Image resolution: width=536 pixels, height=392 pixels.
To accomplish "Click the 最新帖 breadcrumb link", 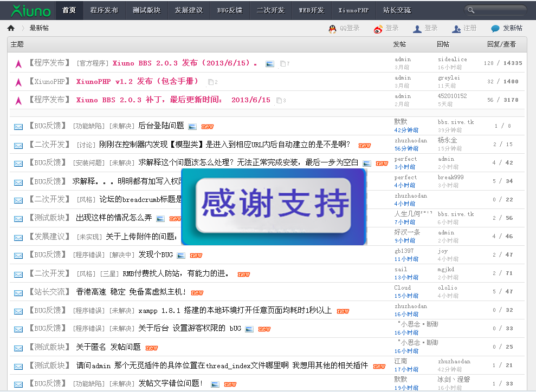I will pos(39,28).
